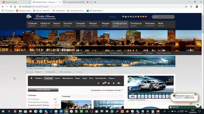Click Создать объявление below the top banner

coord(35,68)
